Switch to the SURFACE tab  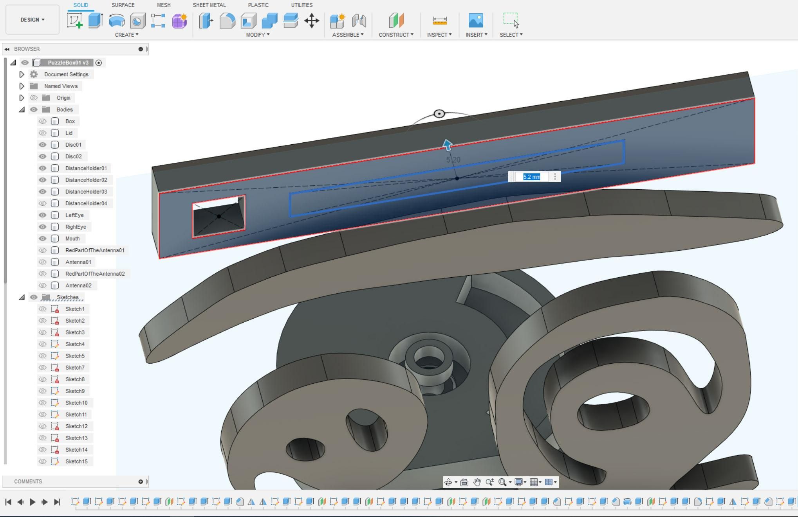coord(123,5)
